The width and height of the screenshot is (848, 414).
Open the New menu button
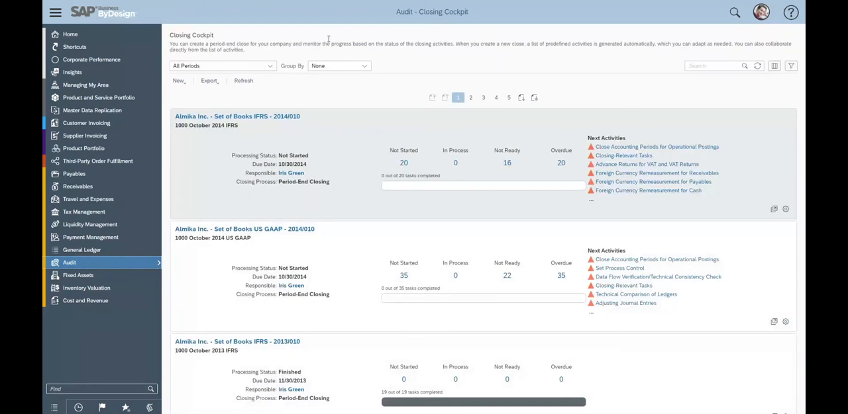tap(179, 81)
